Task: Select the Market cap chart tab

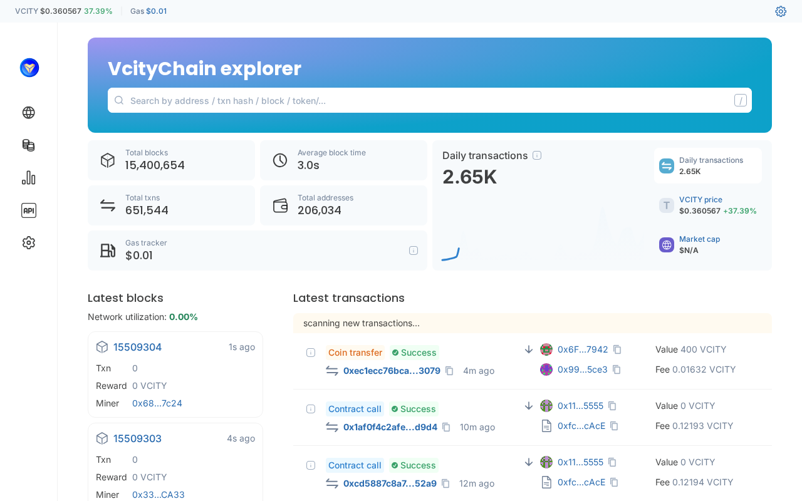Action: [x=708, y=245]
